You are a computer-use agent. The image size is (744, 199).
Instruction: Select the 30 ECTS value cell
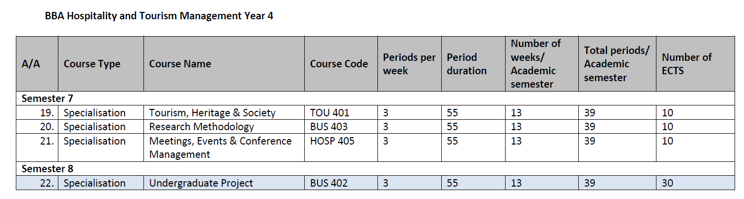coord(667,183)
